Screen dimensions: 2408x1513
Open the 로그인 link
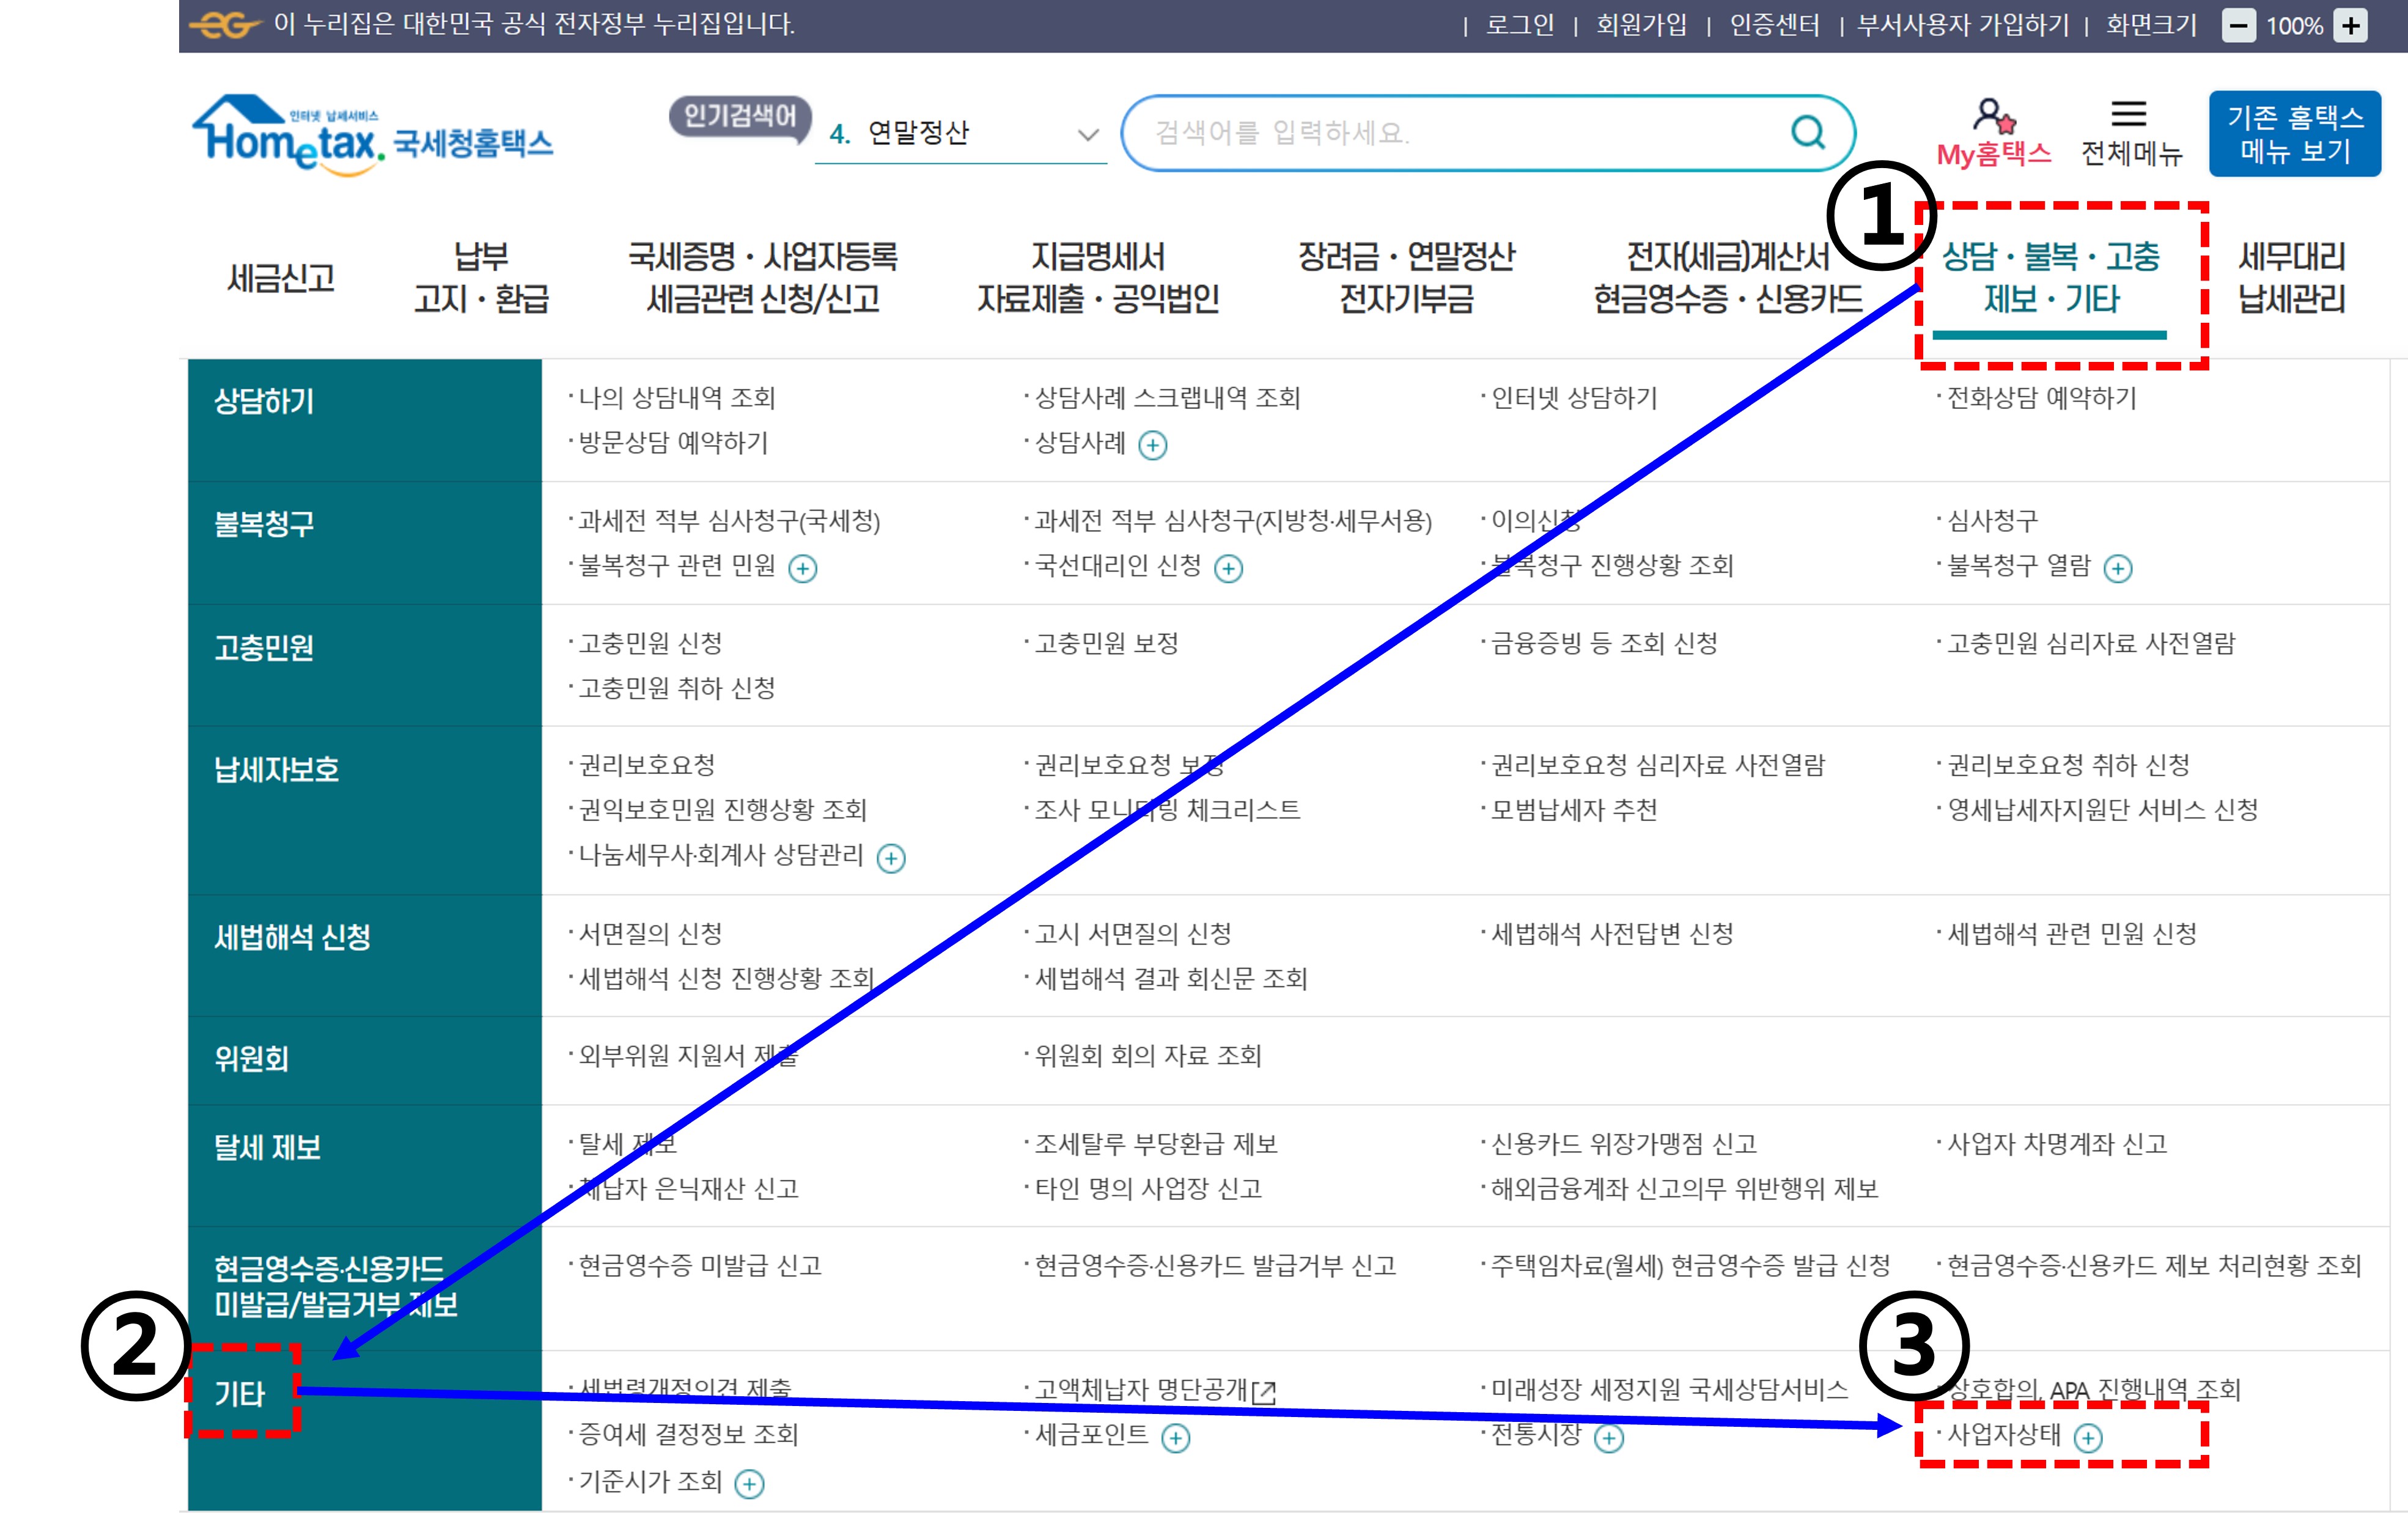point(1519,25)
